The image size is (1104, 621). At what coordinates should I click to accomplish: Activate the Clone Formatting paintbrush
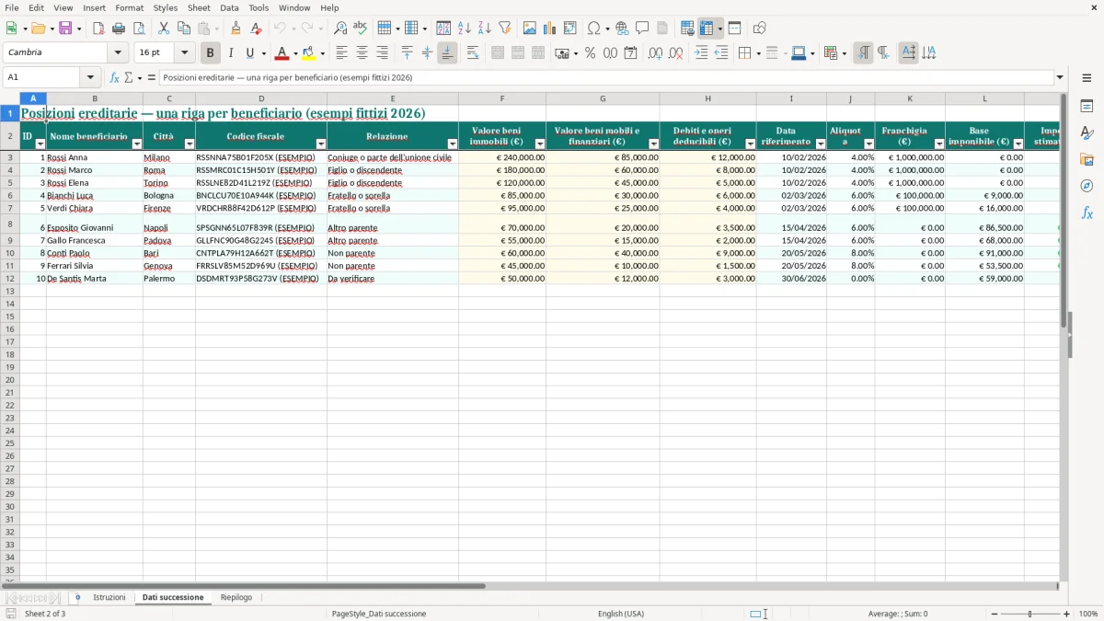coord(236,29)
